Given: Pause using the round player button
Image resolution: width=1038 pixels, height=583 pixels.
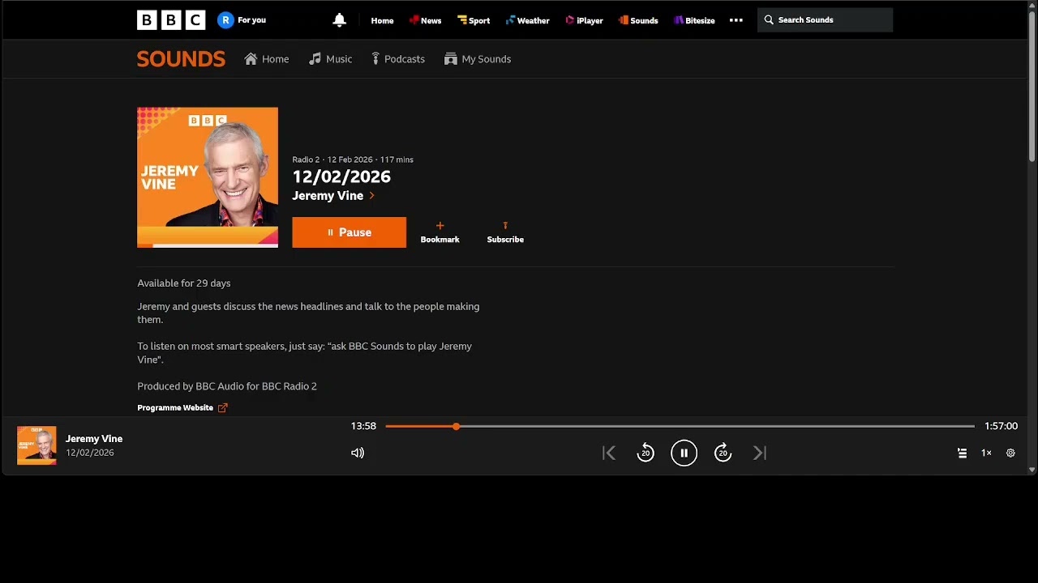Looking at the screenshot, I should coord(684,453).
